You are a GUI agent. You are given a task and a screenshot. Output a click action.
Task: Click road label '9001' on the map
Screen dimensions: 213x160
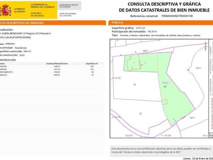(145, 51)
